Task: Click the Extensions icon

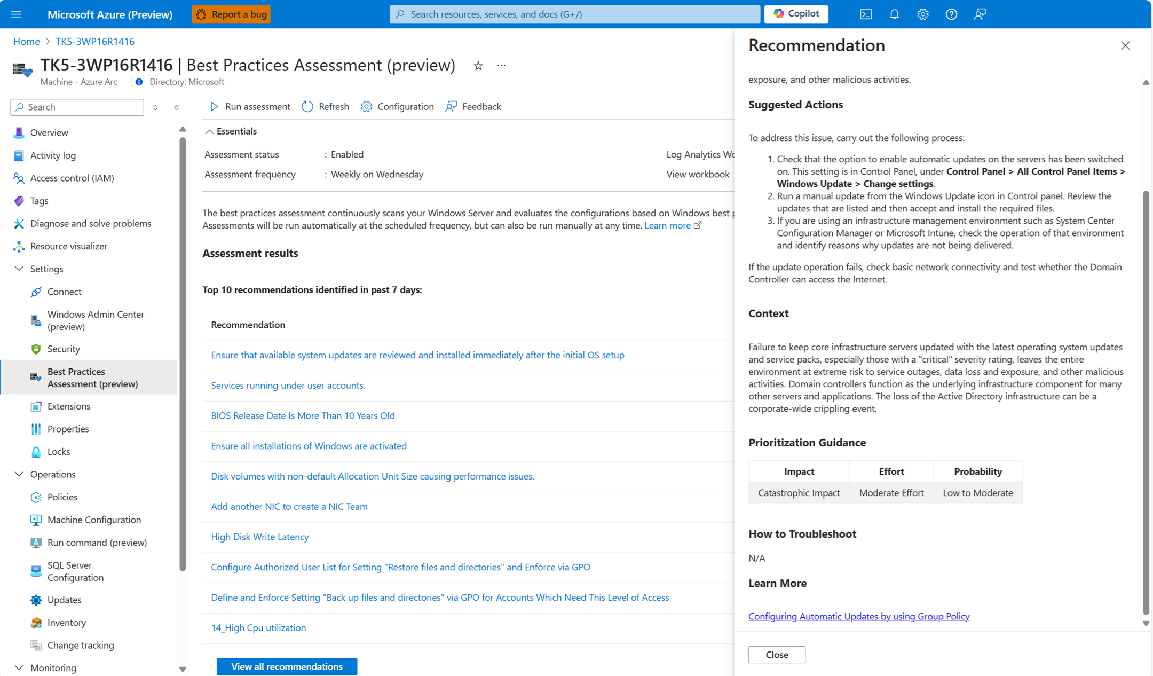Action: 36,406
